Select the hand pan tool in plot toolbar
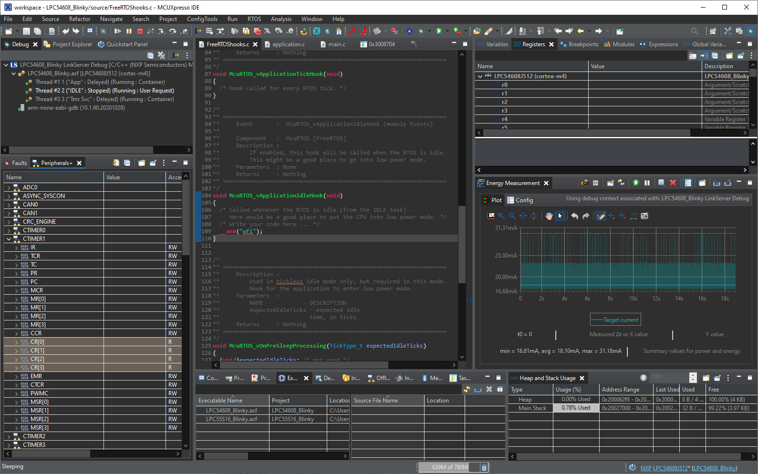758x474 pixels. [549, 216]
